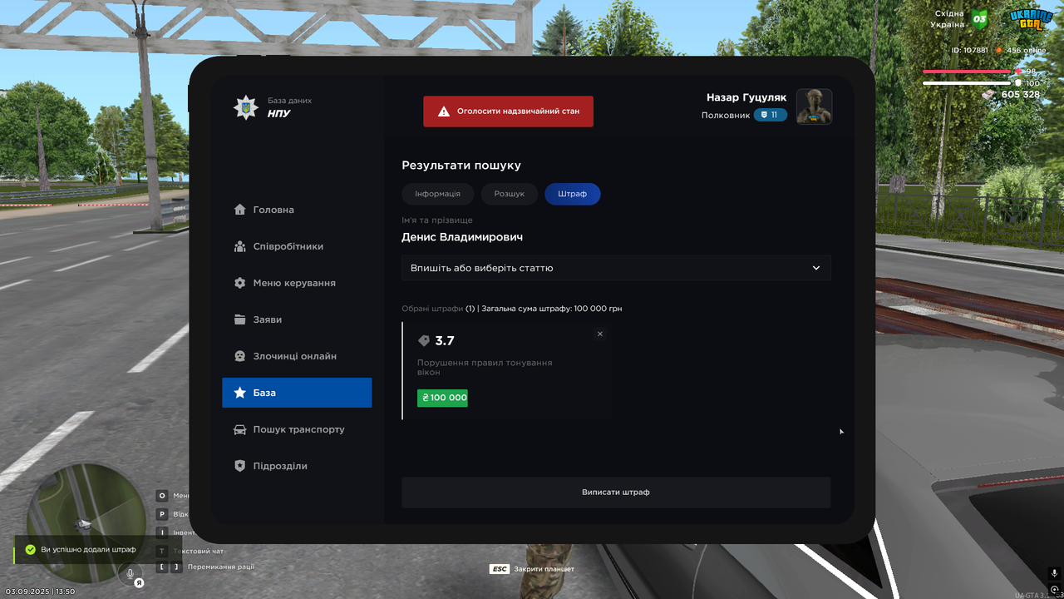Open Меню керування in sidebar
Screen dimensions: 1064x599
point(297,283)
